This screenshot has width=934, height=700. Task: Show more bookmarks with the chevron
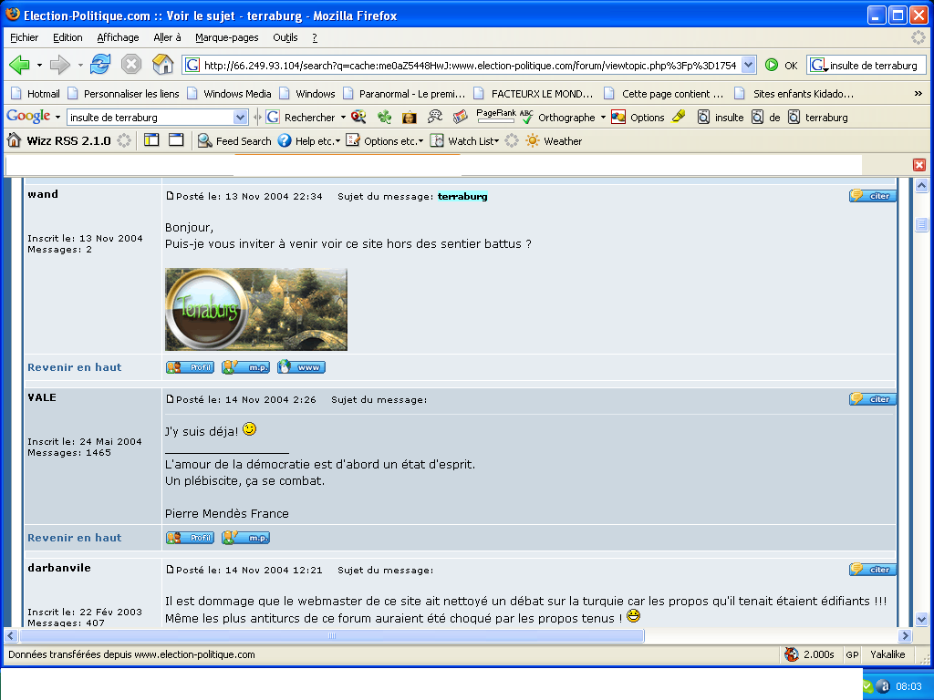[x=918, y=94]
